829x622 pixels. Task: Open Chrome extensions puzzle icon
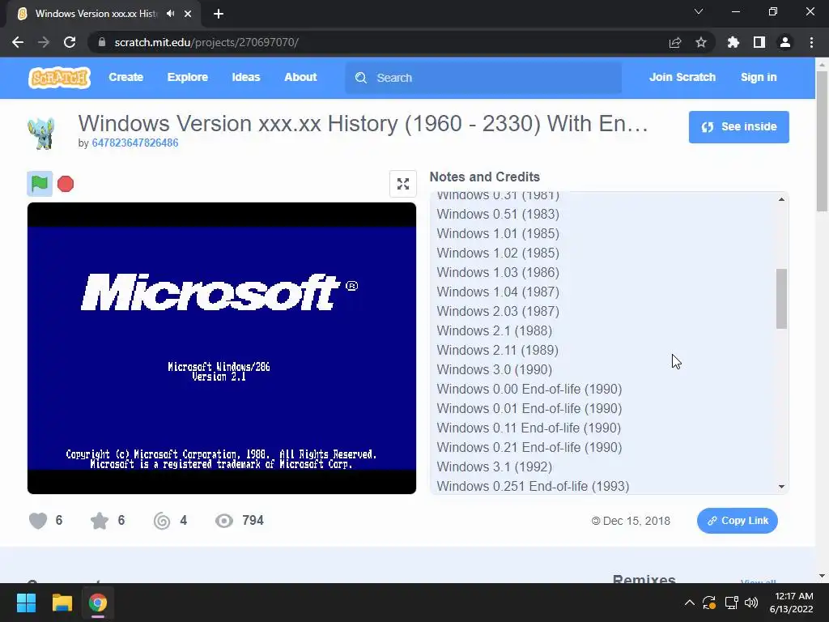(x=733, y=42)
